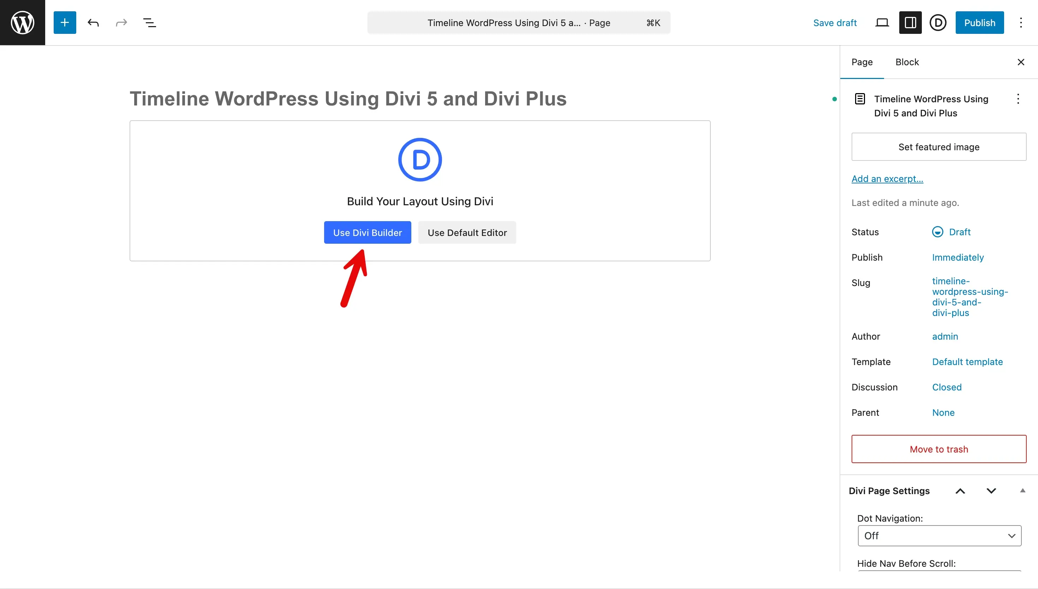Change the Draft status

pyautogui.click(x=951, y=232)
